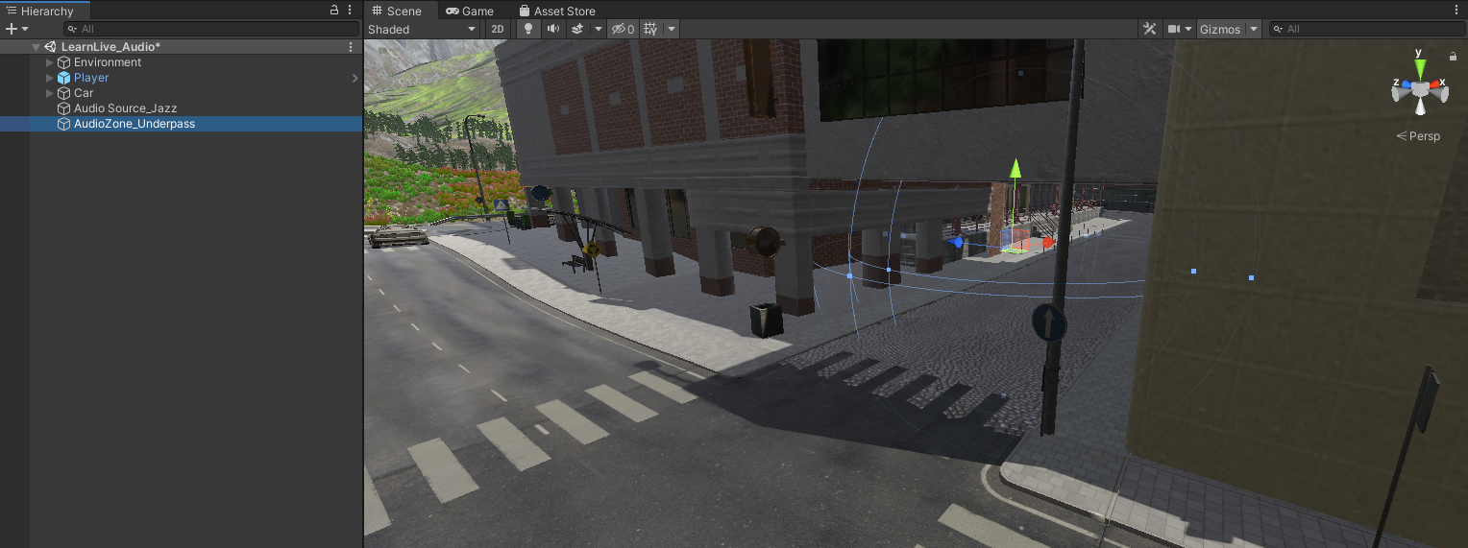Image resolution: width=1468 pixels, height=548 pixels.
Task: Open the Asset Store tab
Action: tap(557, 11)
